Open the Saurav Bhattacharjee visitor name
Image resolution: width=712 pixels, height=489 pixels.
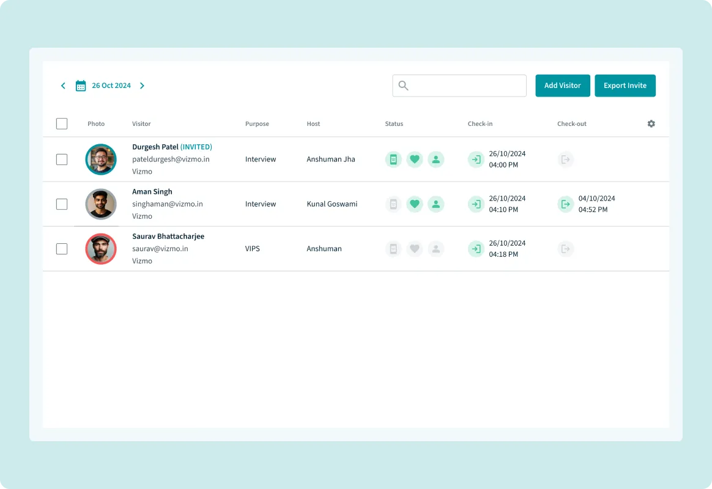coord(168,237)
